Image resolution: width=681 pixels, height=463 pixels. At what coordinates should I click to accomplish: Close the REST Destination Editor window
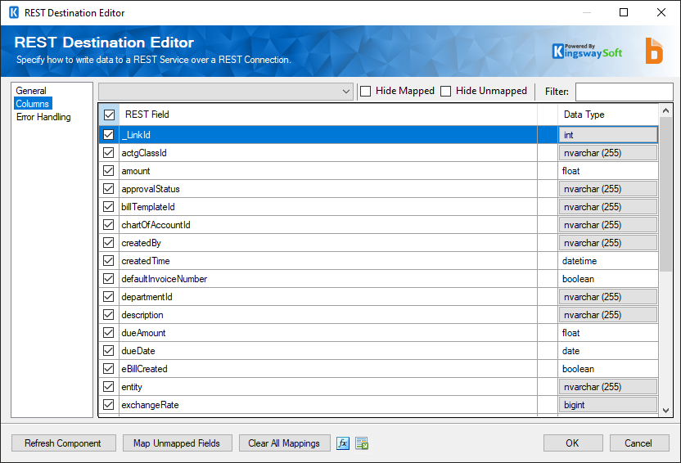point(661,12)
